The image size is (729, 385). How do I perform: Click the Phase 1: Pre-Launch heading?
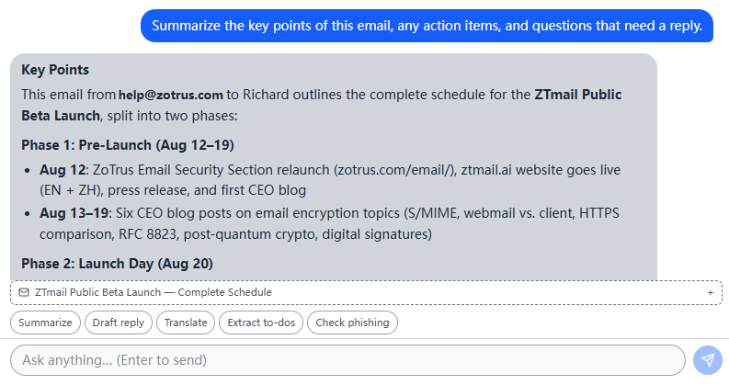(128, 145)
